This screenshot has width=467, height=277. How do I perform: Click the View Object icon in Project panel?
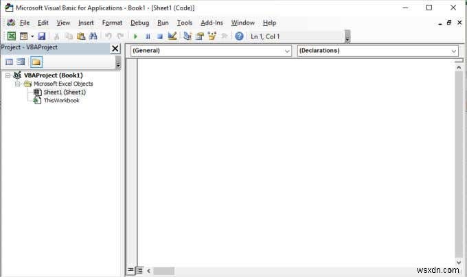click(21, 62)
